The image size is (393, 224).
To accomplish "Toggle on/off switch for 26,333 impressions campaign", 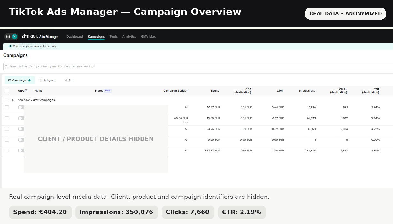I will click(21, 118).
